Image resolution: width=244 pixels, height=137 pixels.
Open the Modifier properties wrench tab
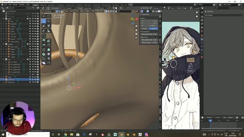click(x=202, y=39)
